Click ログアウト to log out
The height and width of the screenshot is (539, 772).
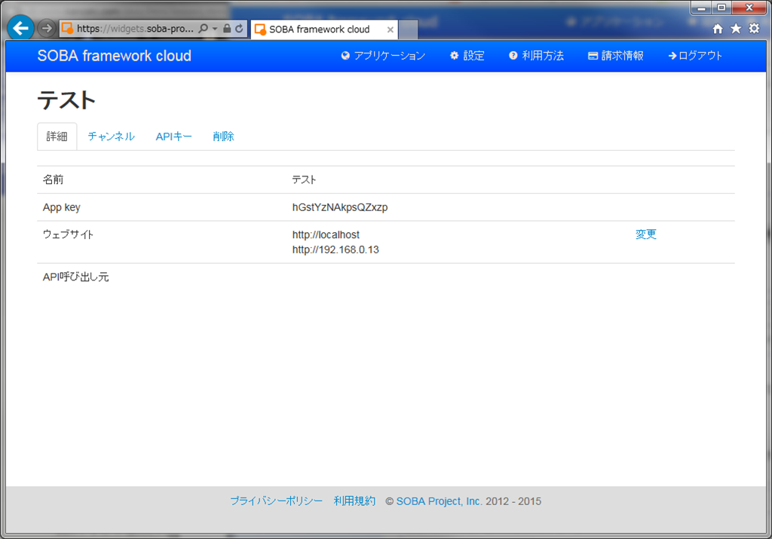coord(695,56)
